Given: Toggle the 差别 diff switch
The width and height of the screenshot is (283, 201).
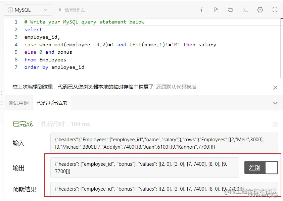Looking at the screenshot, I should click(261, 168).
